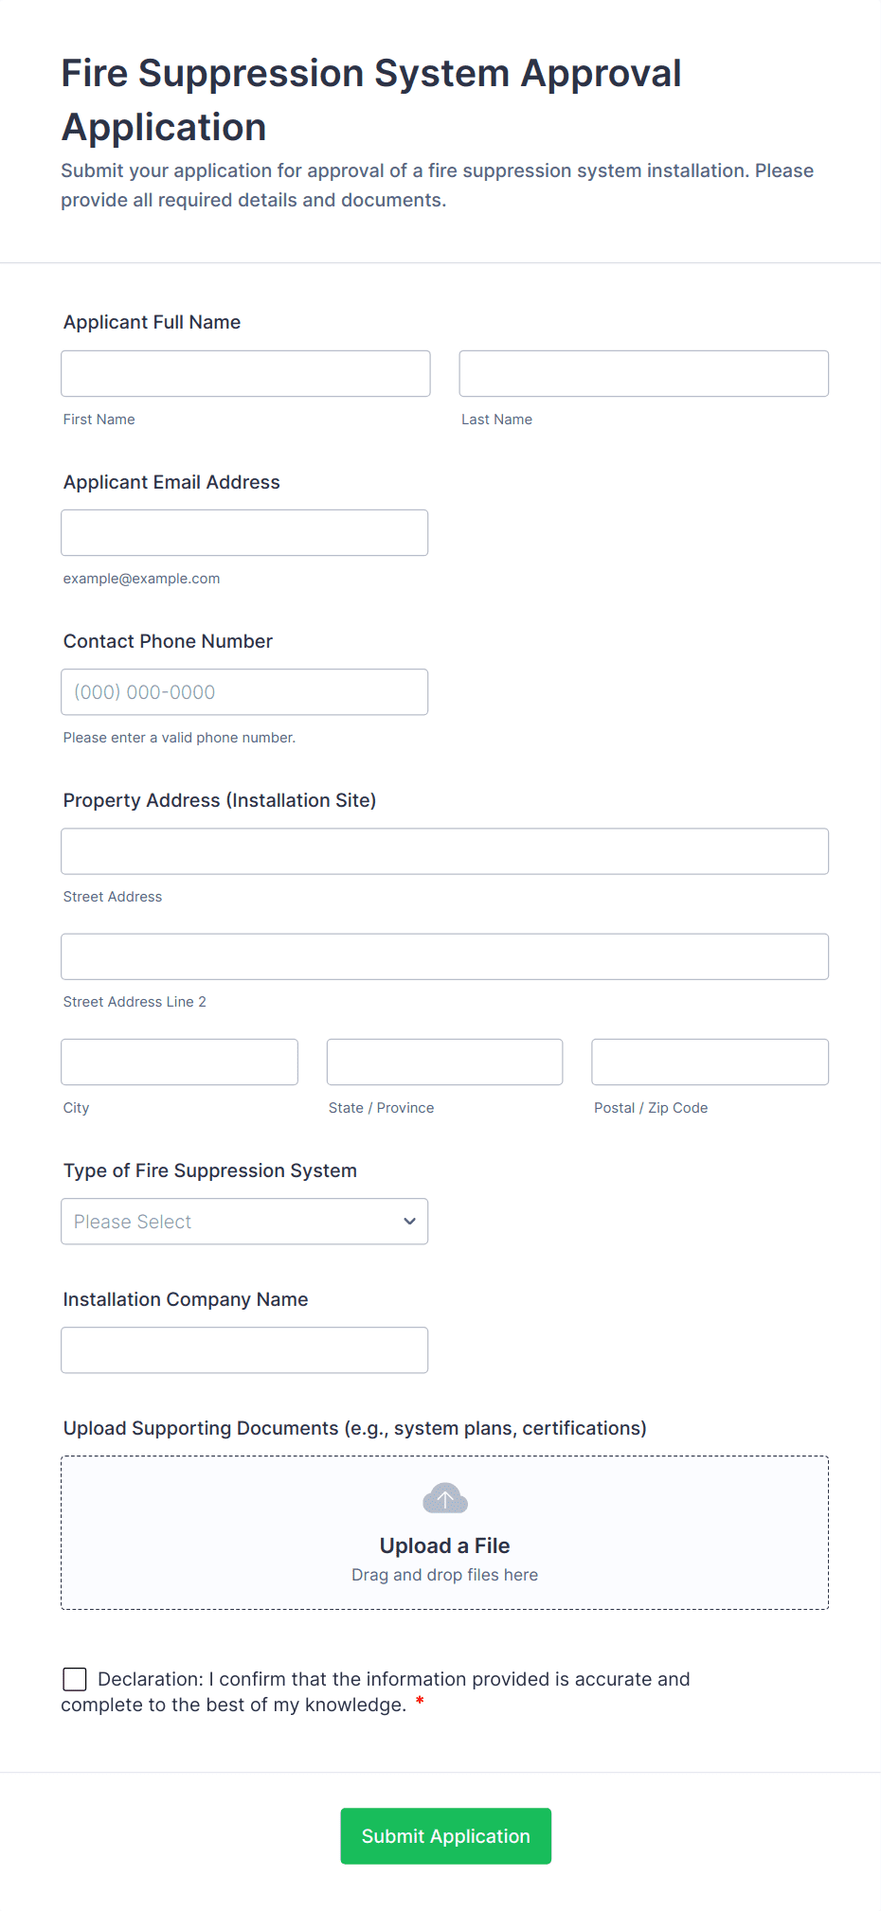
Task: Open the Type of Fire Suppression System dropdown
Action: click(x=243, y=1222)
